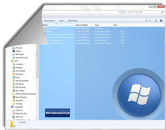
Task: Click the navigation pane scroll down arrow
Action: pyautogui.click(x=37, y=118)
